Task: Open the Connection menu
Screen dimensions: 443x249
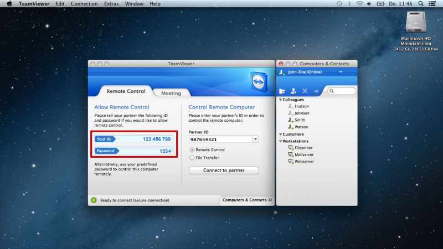Action: [84, 4]
